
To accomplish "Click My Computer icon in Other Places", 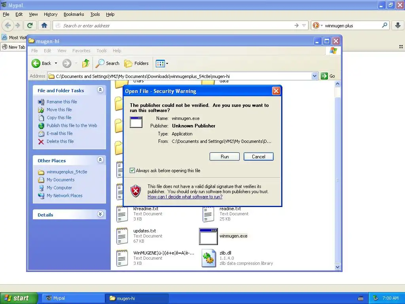I will (x=41, y=188).
